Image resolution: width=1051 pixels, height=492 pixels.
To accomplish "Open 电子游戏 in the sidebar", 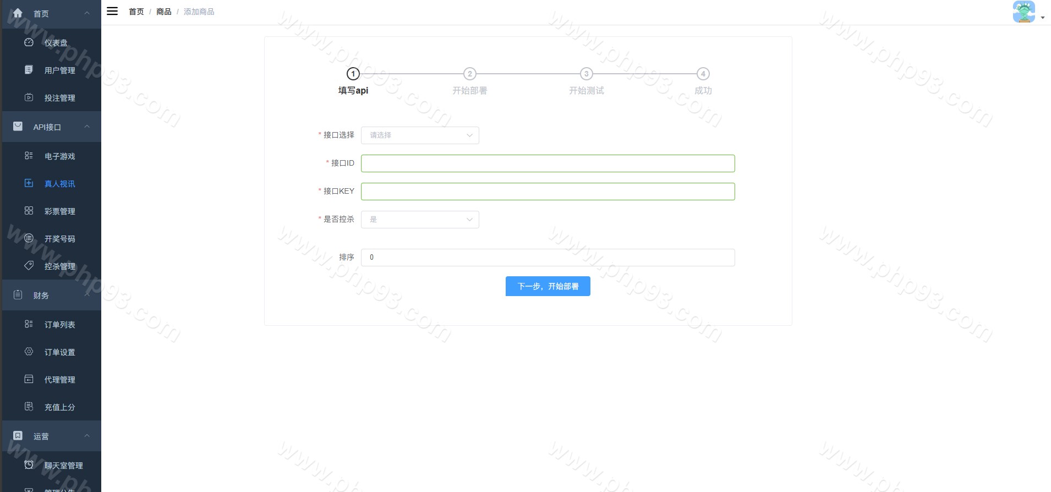I will click(59, 156).
